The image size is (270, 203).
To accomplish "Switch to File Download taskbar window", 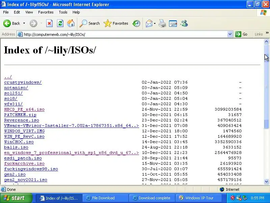I will pyautogui.click(x=105, y=198).
